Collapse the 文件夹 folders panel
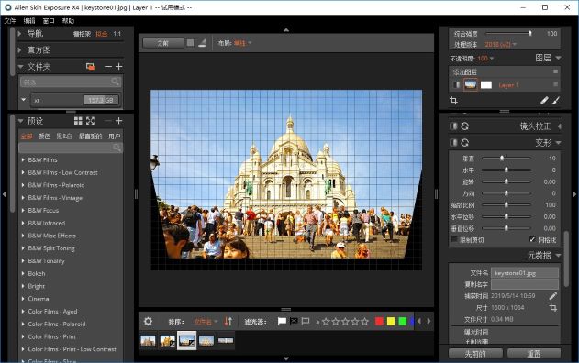 coord(20,67)
